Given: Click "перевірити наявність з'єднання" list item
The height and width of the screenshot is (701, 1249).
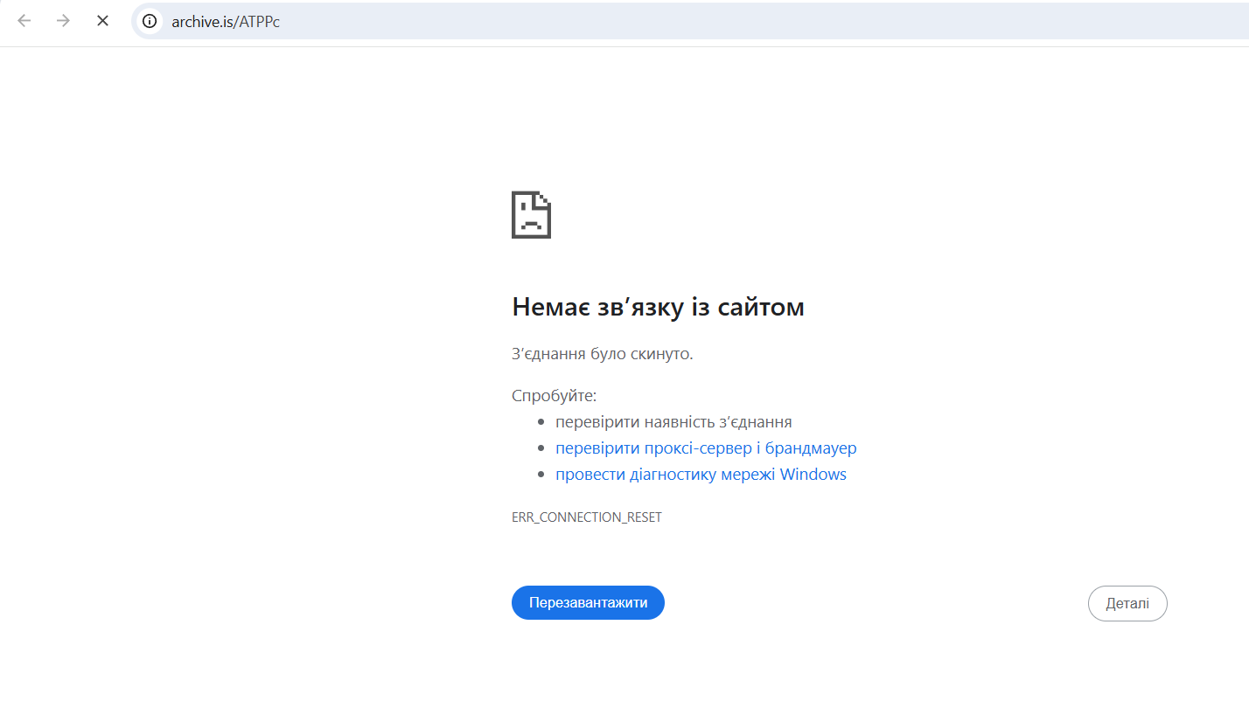Looking at the screenshot, I should tap(673, 422).
